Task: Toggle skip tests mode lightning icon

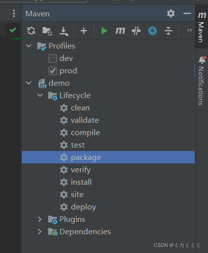Action: 153,31
